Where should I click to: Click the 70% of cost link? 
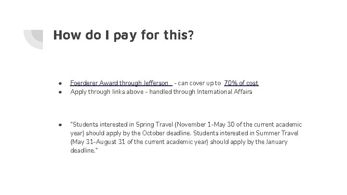pos(241,83)
